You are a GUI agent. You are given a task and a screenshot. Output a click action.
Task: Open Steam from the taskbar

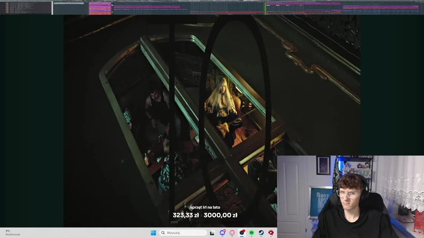point(261,233)
